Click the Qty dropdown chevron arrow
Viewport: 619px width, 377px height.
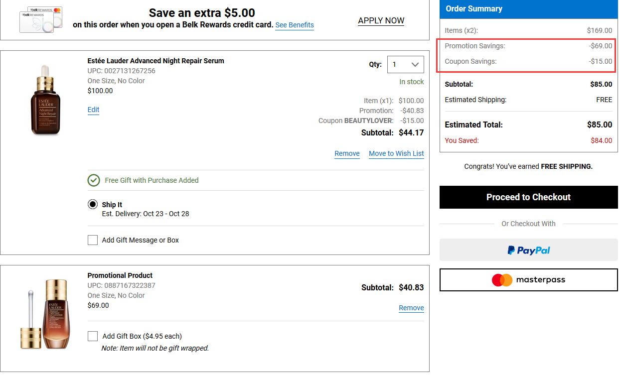(415, 65)
